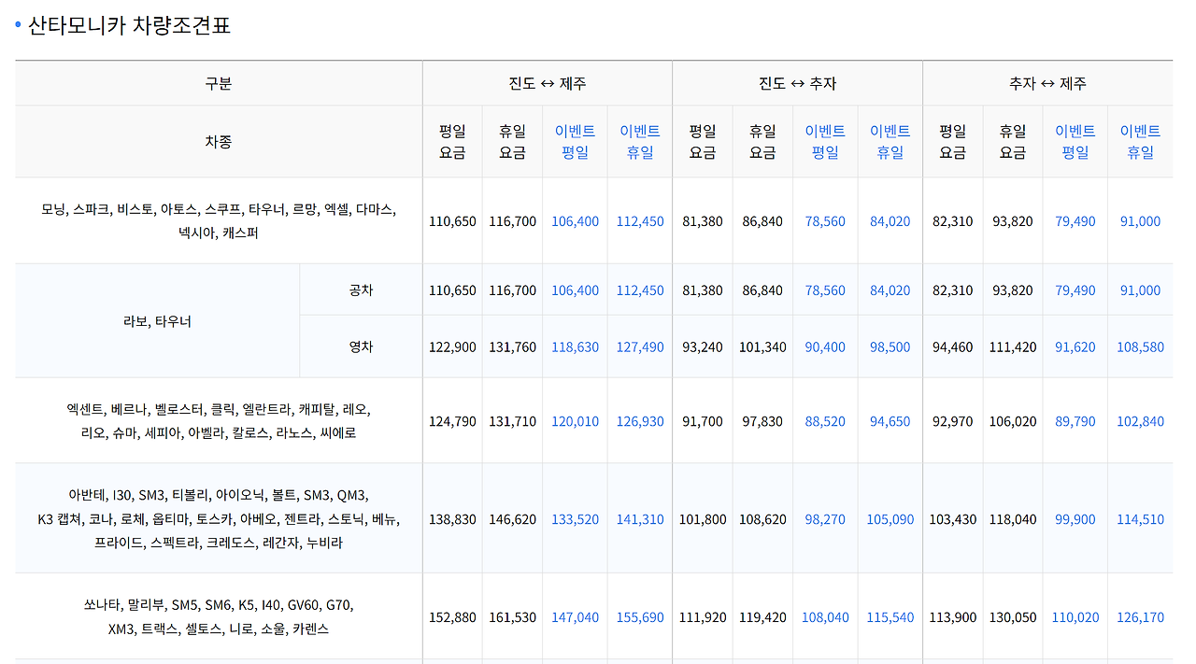
Task: Select the 101,340 fare cell
Action: click(x=762, y=346)
